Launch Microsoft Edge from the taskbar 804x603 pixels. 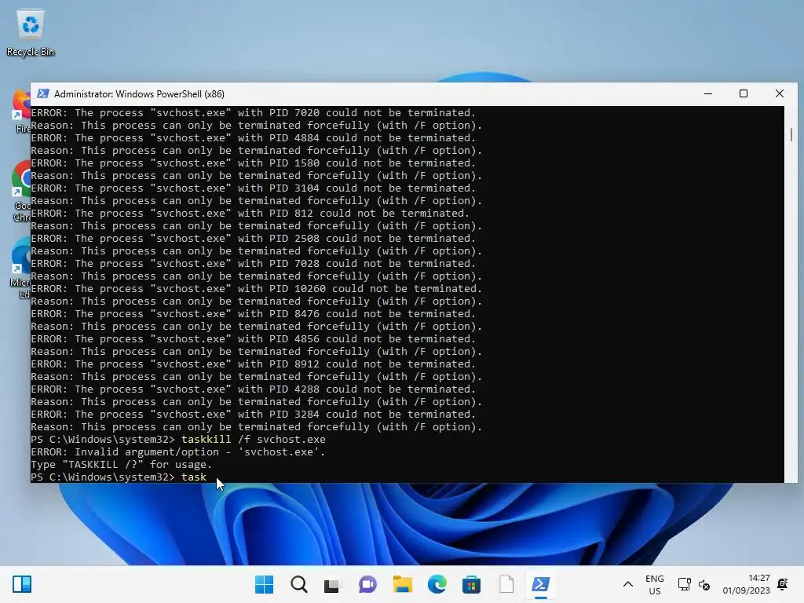[437, 584]
